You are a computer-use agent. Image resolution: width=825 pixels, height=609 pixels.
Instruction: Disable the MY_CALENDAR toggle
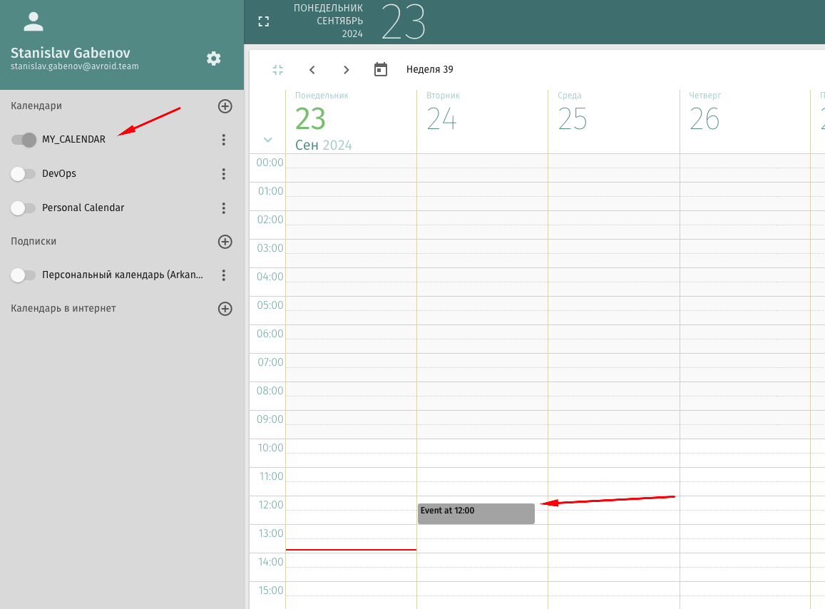coord(24,140)
